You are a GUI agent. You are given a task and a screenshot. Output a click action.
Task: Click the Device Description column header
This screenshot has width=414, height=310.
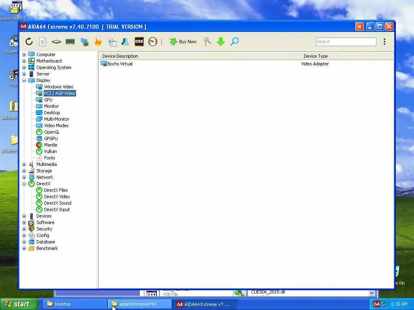[196, 56]
